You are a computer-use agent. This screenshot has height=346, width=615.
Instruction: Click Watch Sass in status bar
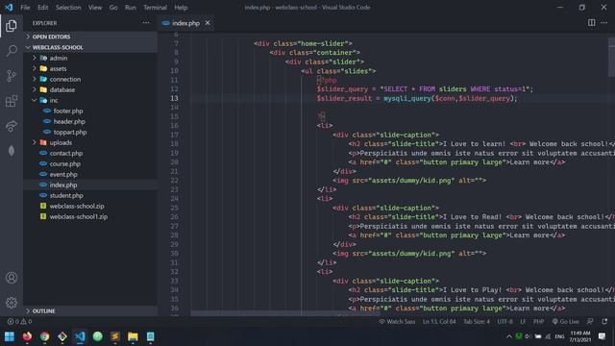pyautogui.click(x=397, y=322)
